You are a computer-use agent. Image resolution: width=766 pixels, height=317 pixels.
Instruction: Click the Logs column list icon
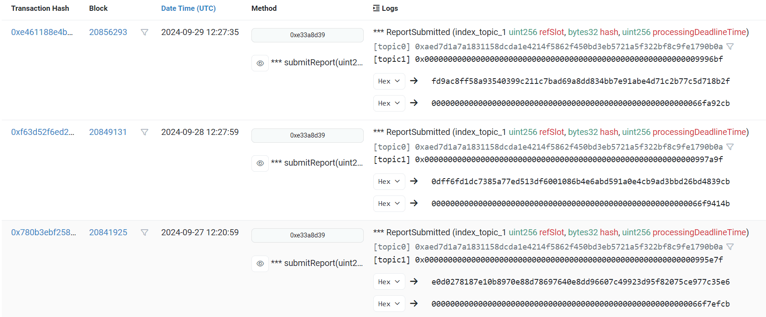click(376, 8)
